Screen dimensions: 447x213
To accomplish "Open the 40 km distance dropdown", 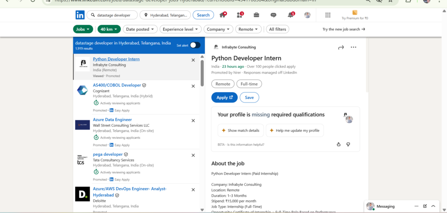I will [x=109, y=29].
